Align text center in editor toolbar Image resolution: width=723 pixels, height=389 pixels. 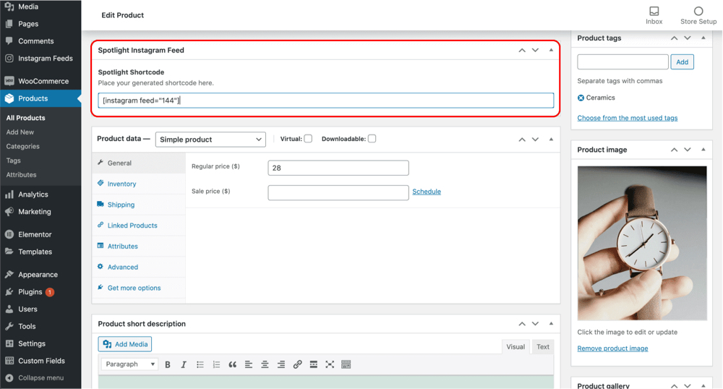[265, 364]
